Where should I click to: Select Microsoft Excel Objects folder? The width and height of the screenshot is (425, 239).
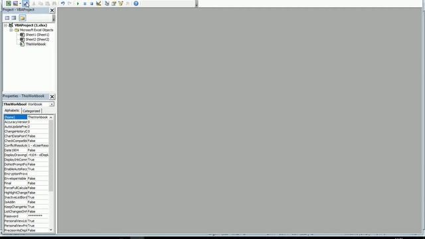pyautogui.click(x=37, y=30)
